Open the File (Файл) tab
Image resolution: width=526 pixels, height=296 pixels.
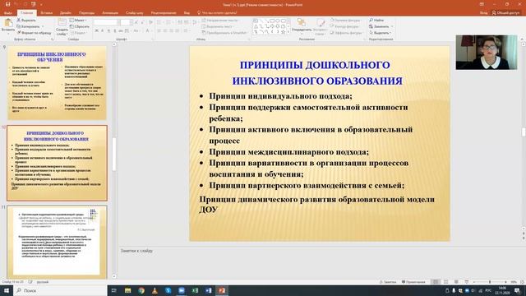(8, 13)
